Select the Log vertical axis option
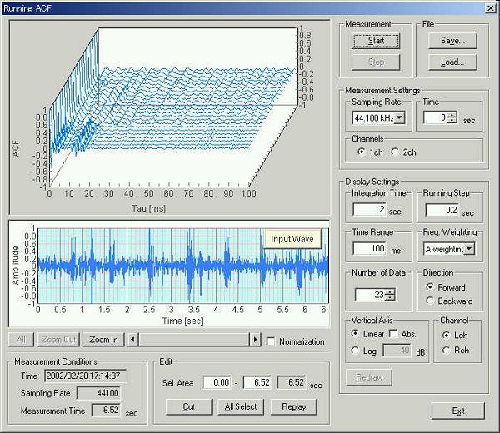 coord(355,351)
